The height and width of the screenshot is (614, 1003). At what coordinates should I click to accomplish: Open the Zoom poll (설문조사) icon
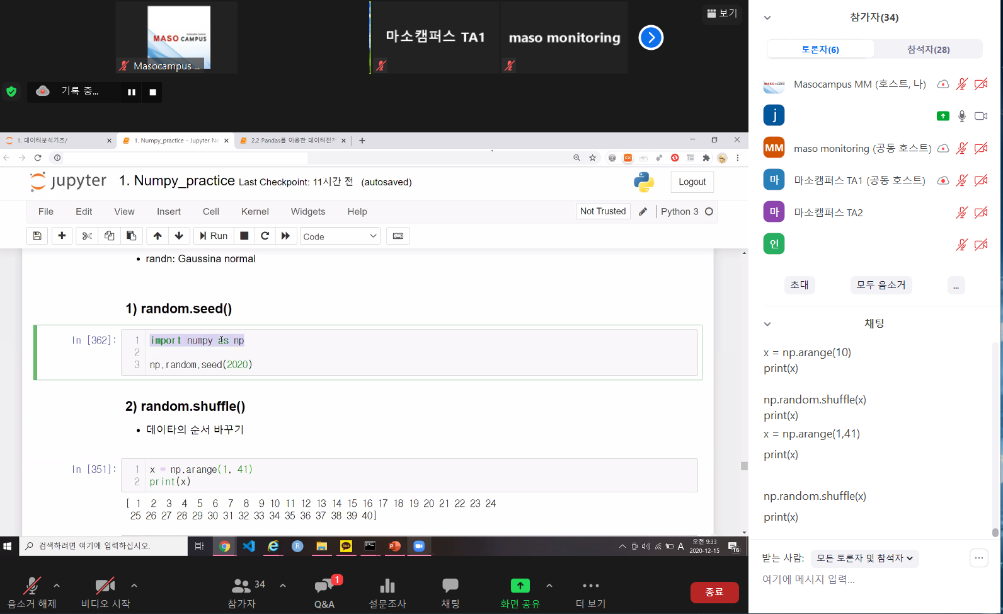click(387, 593)
